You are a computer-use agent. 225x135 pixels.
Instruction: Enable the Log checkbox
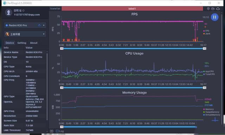tap(57, 131)
